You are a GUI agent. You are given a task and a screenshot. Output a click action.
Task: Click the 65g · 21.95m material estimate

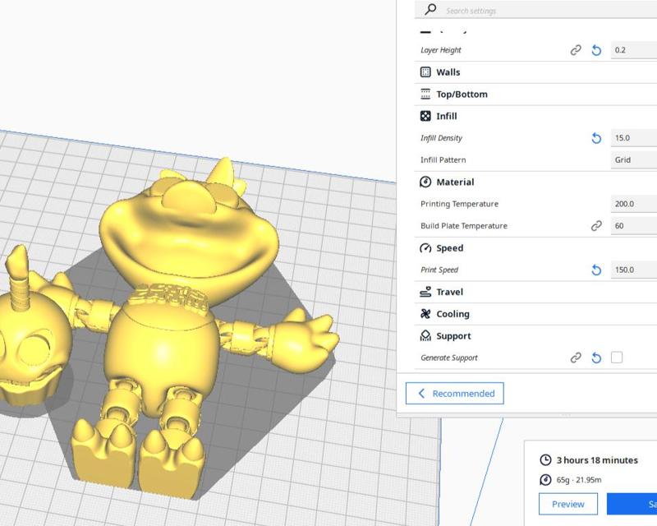point(579,480)
